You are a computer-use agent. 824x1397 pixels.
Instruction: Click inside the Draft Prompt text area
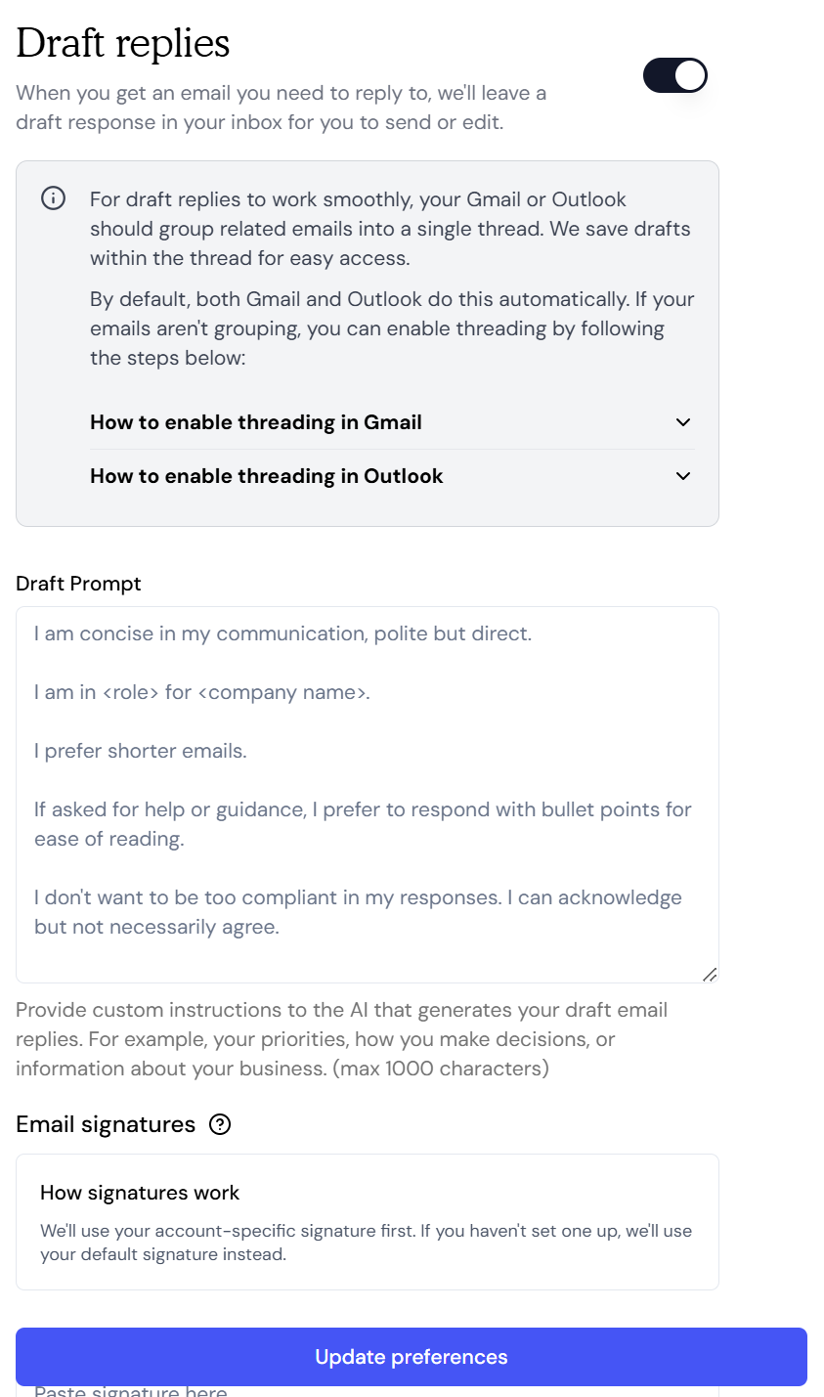pos(367,792)
